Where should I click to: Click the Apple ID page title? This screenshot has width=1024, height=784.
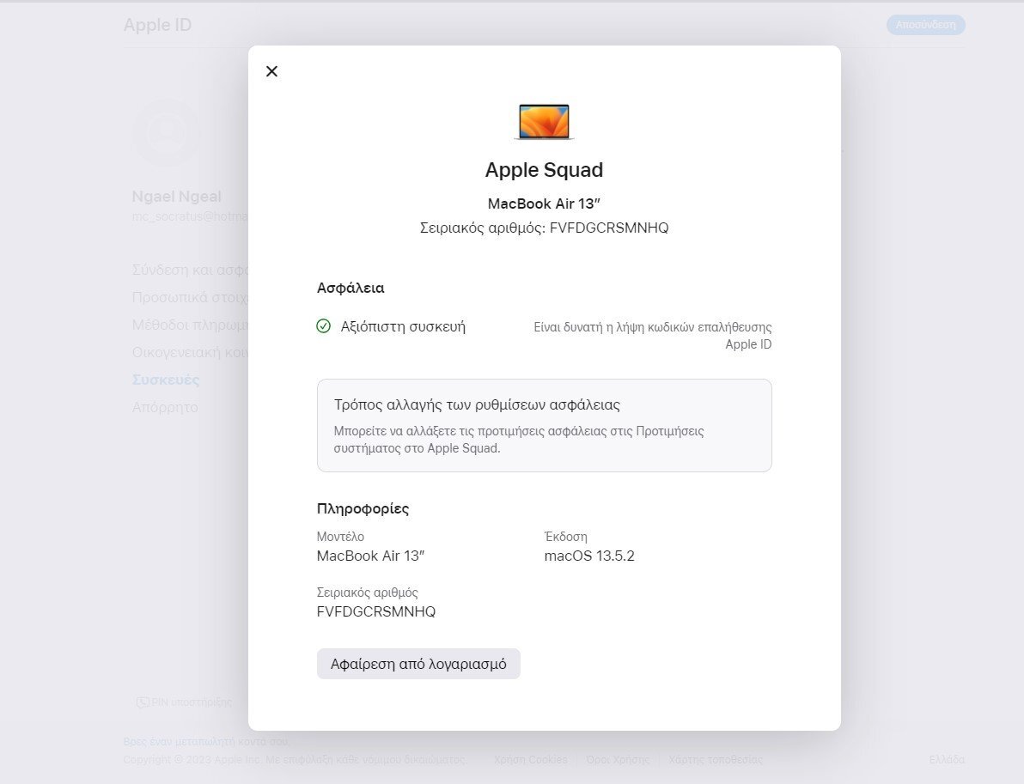click(157, 25)
